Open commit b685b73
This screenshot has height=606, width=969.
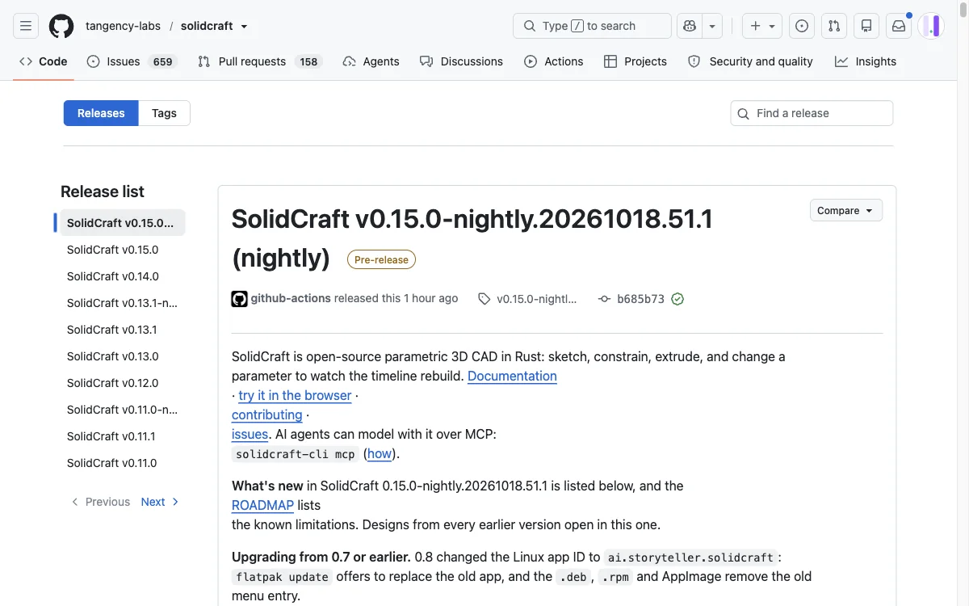coord(640,299)
